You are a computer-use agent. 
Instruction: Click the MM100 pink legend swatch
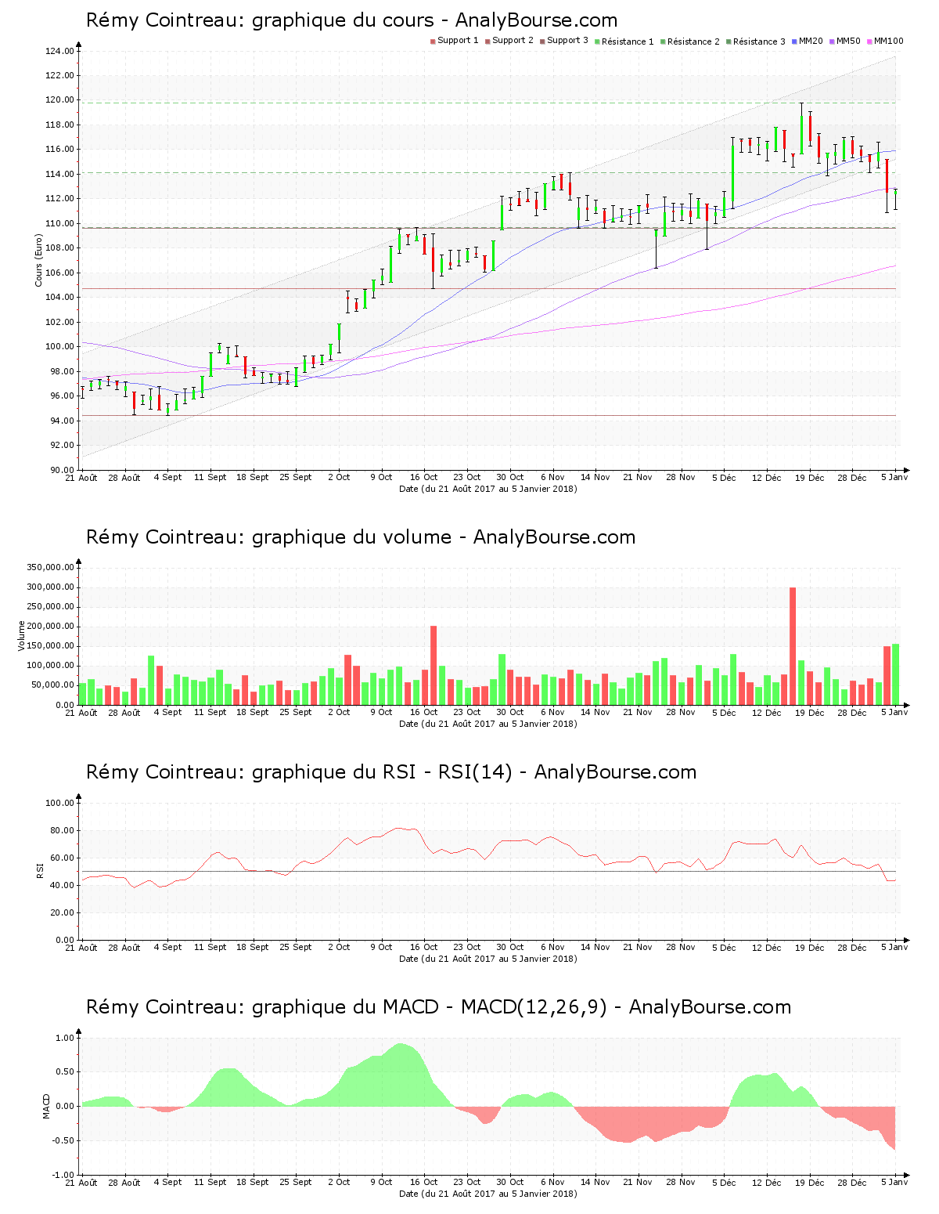click(869, 41)
